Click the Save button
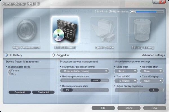This screenshot has width=169, height=112. tap(155, 108)
